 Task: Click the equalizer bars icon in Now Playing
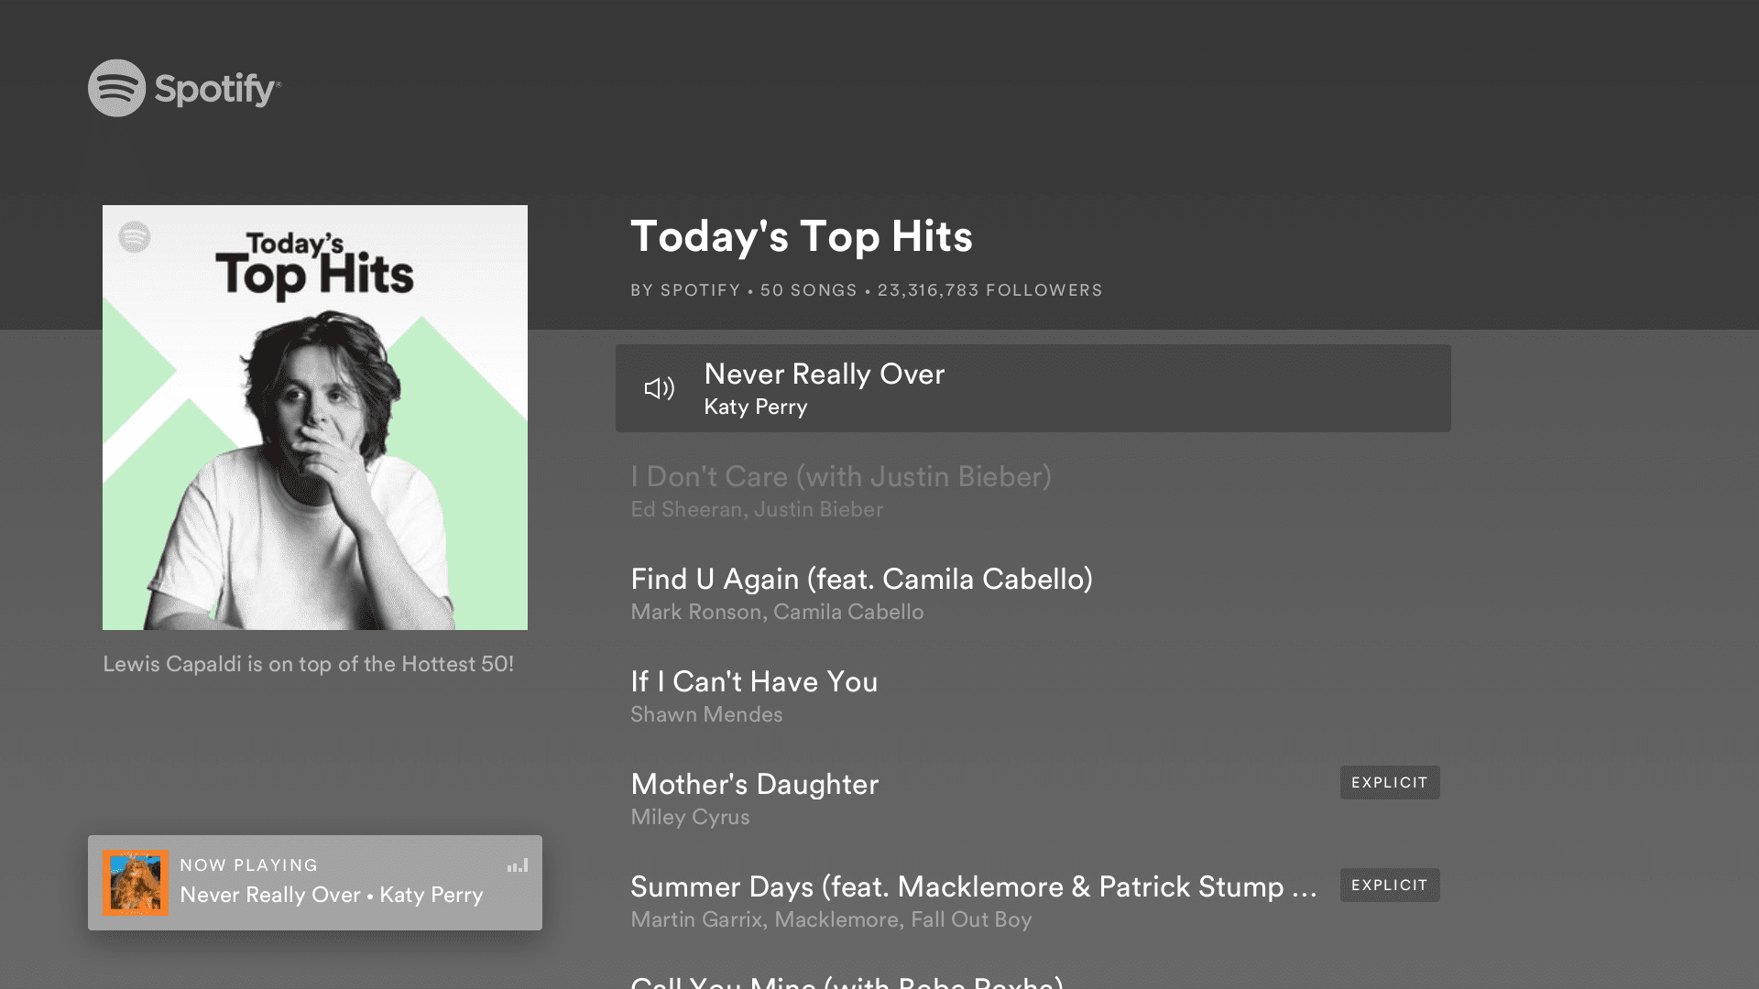pyautogui.click(x=518, y=864)
